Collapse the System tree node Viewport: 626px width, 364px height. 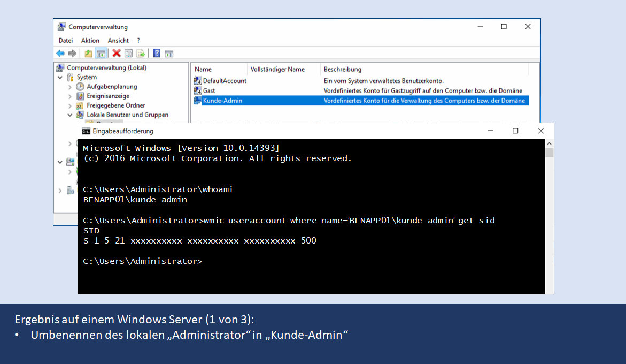(60, 78)
